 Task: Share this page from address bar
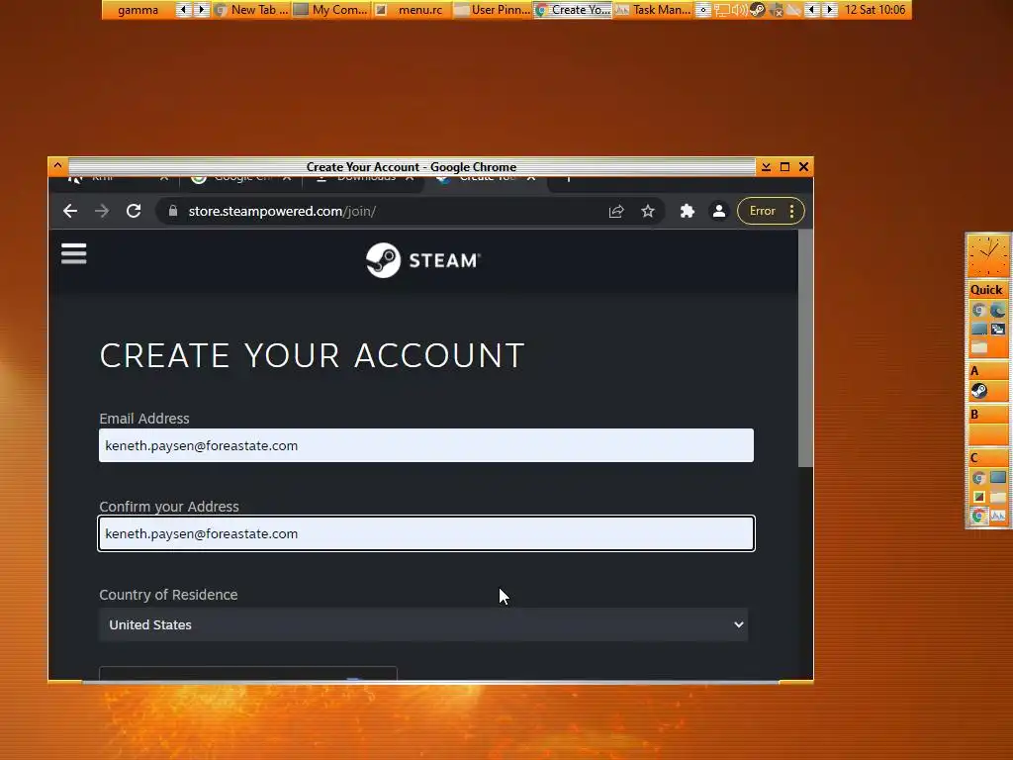click(616, 211)
